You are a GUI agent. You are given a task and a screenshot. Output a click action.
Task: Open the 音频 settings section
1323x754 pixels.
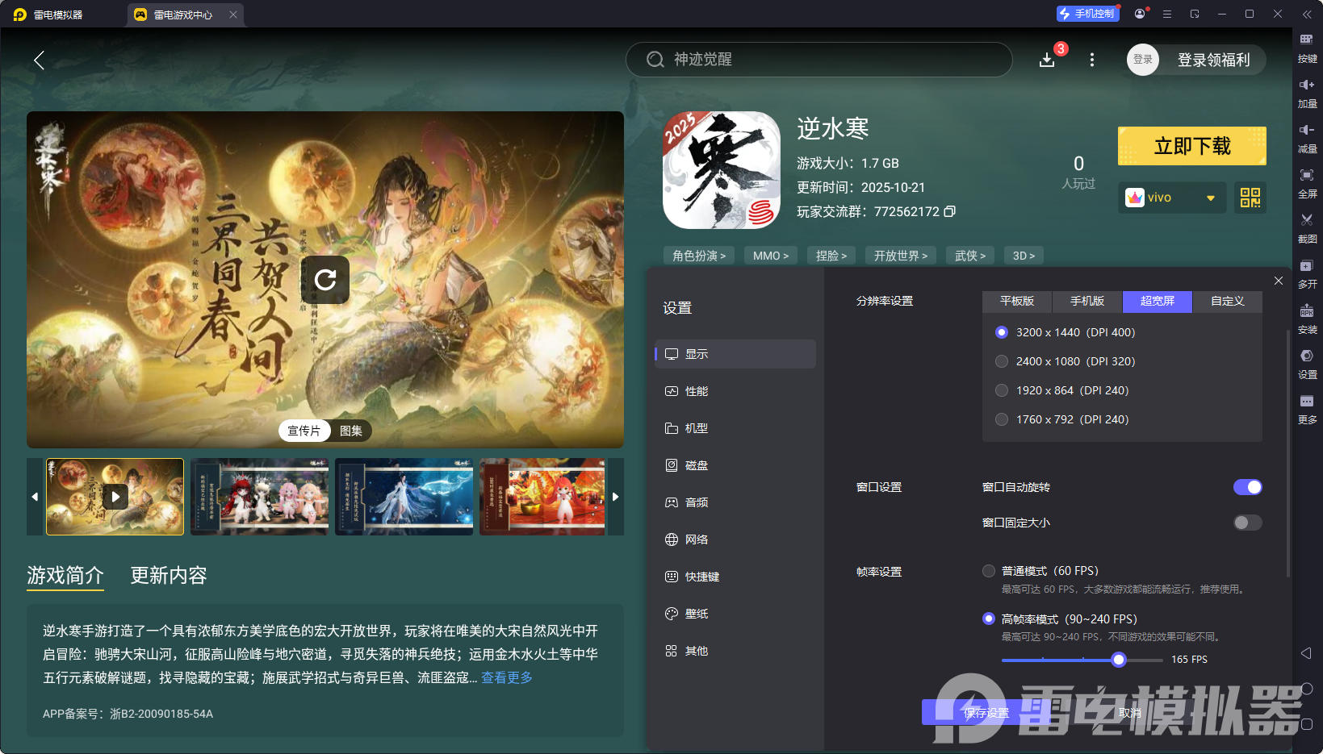[735, 502]
